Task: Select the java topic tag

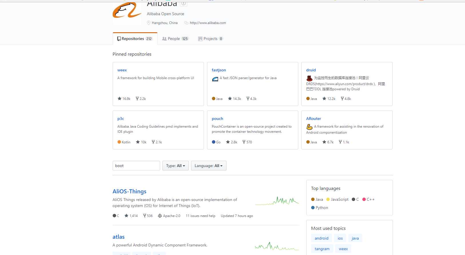Action: pyautogui.click(x=355, y=238)
